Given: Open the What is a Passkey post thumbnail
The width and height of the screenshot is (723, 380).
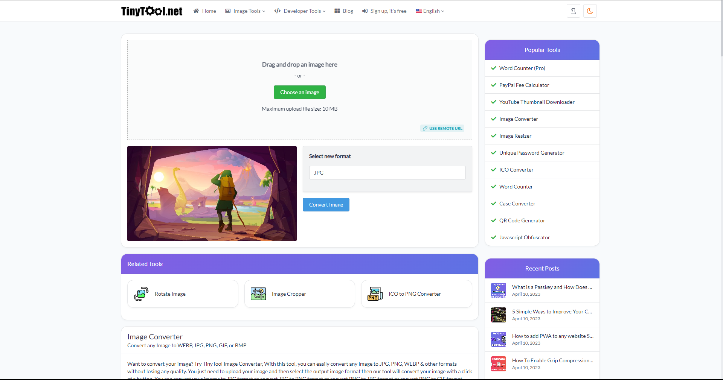Looking at the screenshot, I should pyautogui.click(x=498, y=290).
